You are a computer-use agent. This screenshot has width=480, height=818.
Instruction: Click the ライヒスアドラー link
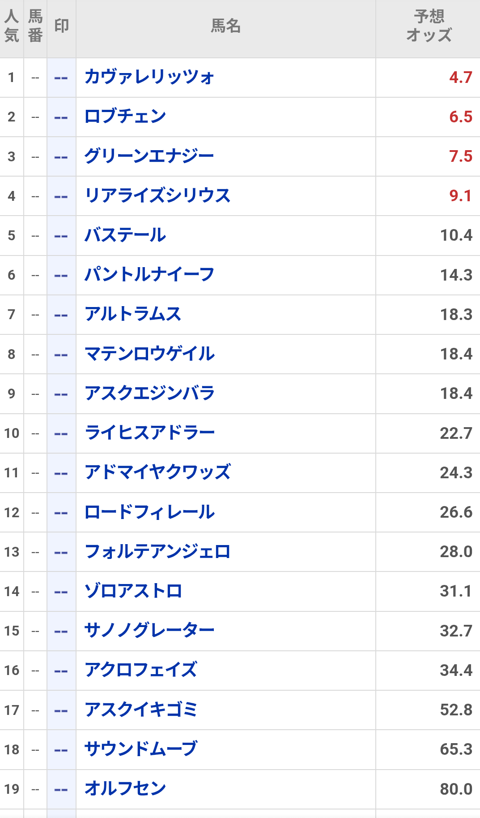pos(149,433)
